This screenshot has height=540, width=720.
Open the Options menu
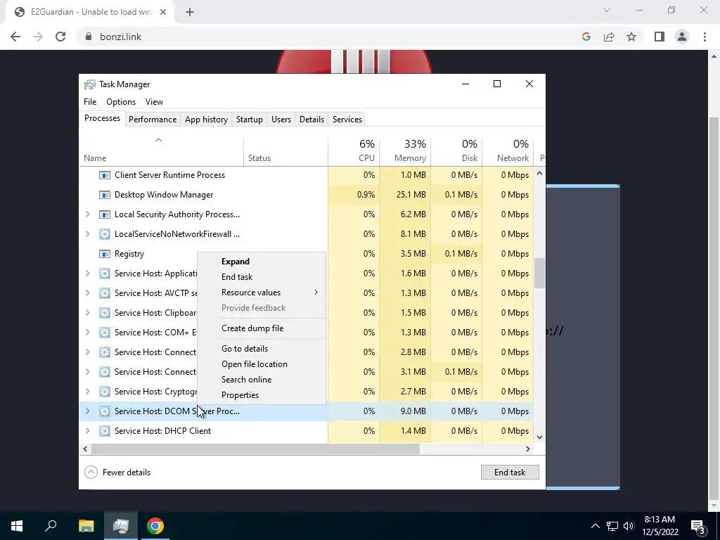coord(121,102)
